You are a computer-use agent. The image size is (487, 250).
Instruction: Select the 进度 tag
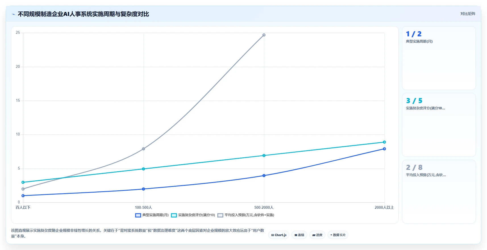click(x=317, y=235)
